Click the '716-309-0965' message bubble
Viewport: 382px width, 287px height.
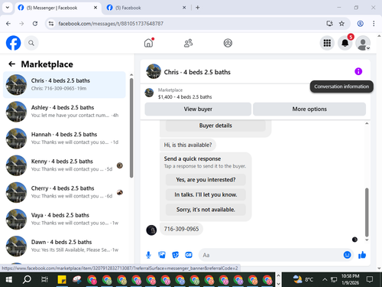pyautogui.click(x=181, y=229)
